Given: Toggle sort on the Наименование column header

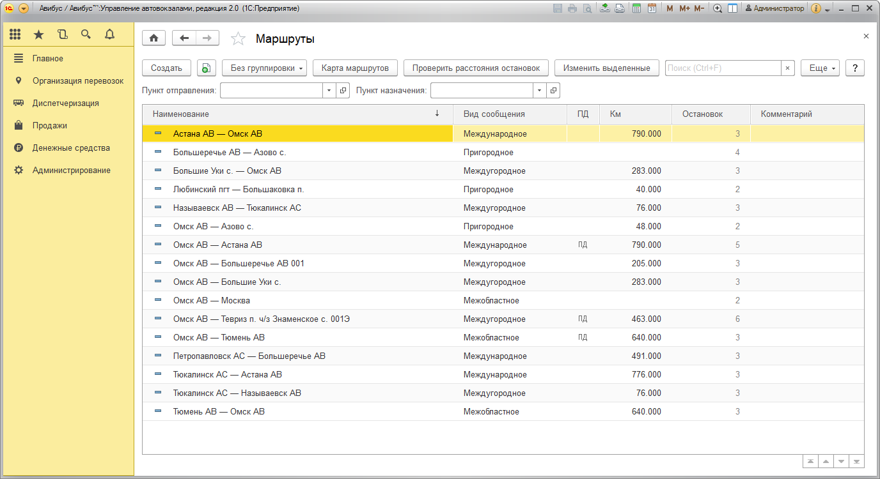Looking at the screenshot, I should coord(294,114).
